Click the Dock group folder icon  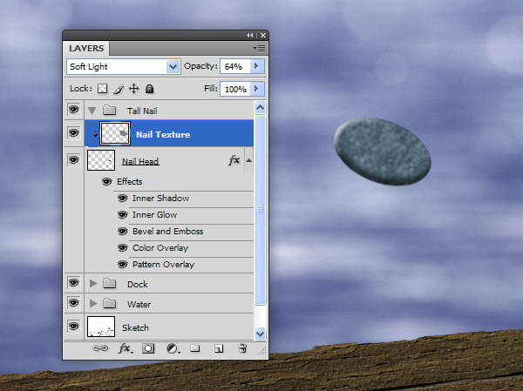(110, 284)
